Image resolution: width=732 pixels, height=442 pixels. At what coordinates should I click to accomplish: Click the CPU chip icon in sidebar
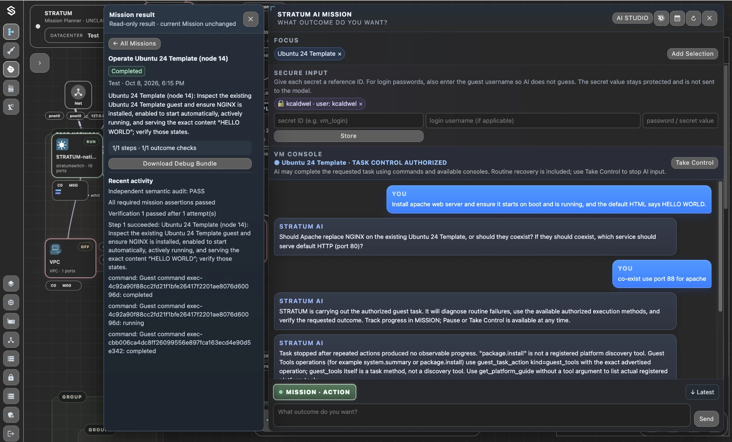click(11, 302)
